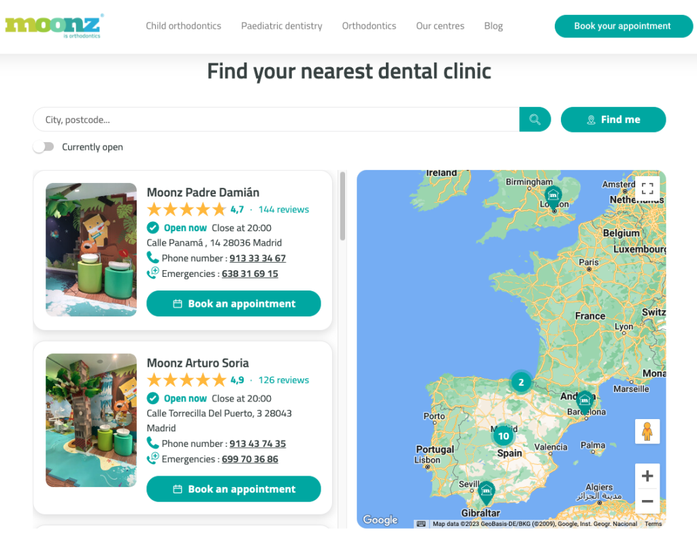Select the Seville clinic map marker
This screenshot has width=697, height=547.
[x=486, y=493]
